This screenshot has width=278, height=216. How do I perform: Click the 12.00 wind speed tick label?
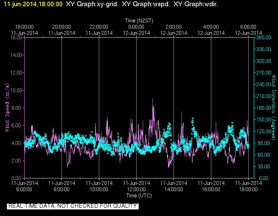click(x=16, y=72)
